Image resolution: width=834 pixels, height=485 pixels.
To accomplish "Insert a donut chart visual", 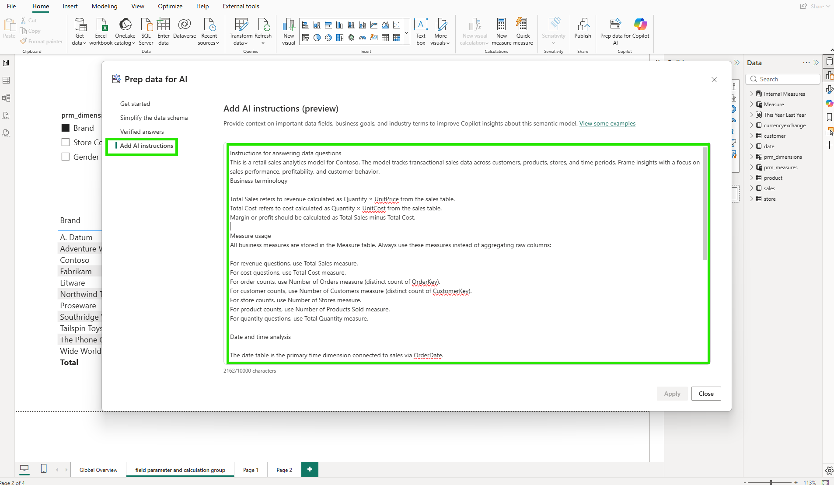I will tap(328, 38).
